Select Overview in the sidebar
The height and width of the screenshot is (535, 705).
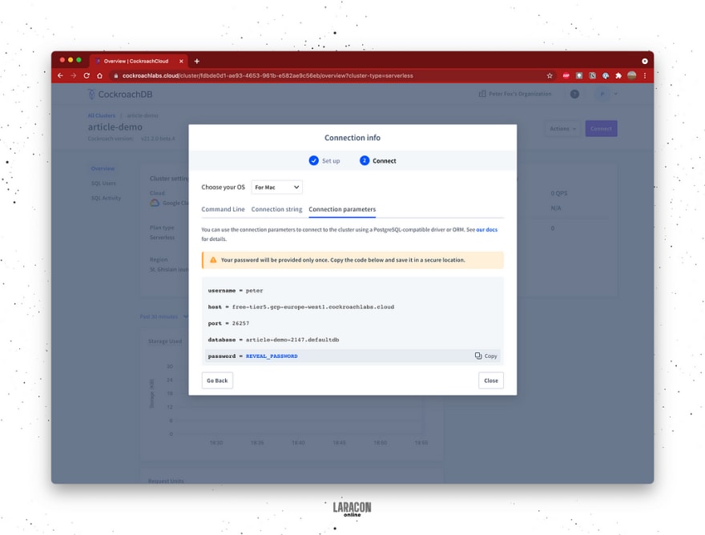[103, 169]
